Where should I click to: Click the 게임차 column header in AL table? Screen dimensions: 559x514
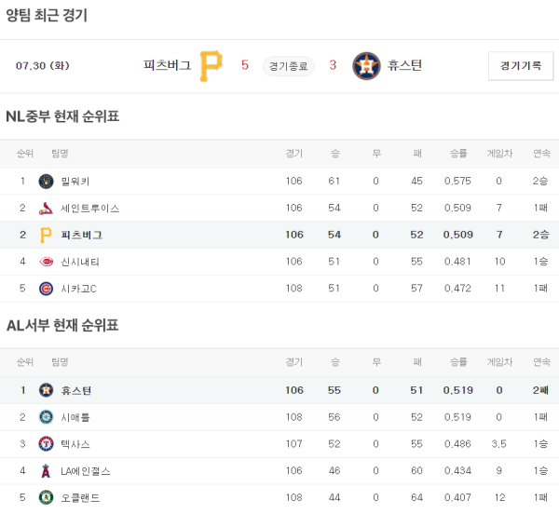(x=499, y=362)
